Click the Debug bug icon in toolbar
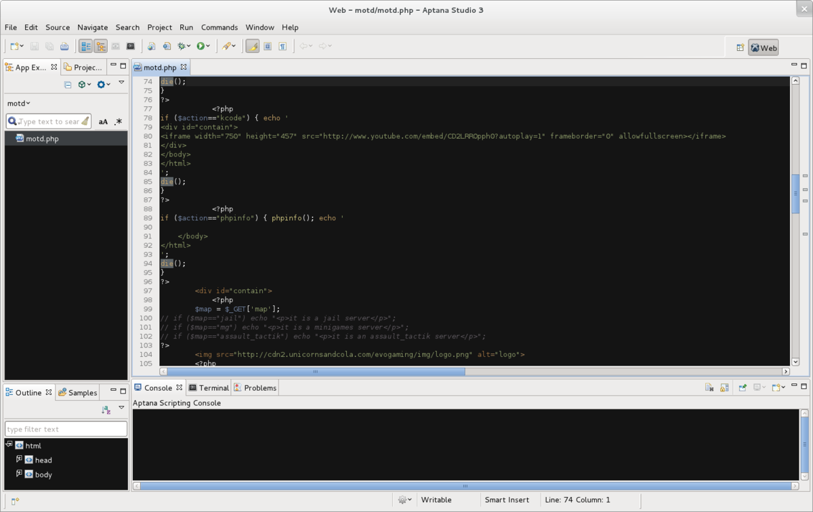 click(x=182, y=46)
